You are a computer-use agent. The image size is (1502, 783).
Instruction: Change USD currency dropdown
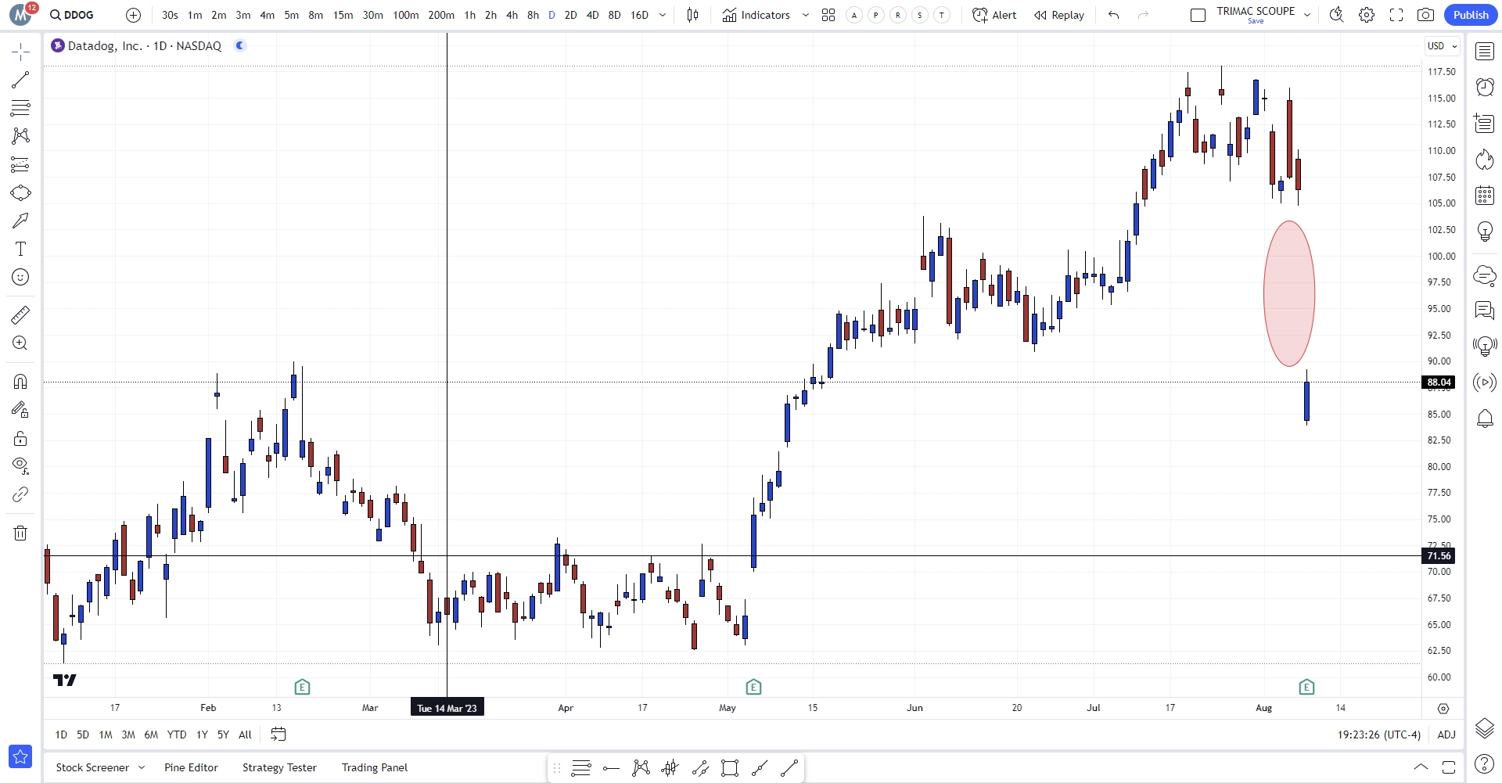tap(1443, 46)
